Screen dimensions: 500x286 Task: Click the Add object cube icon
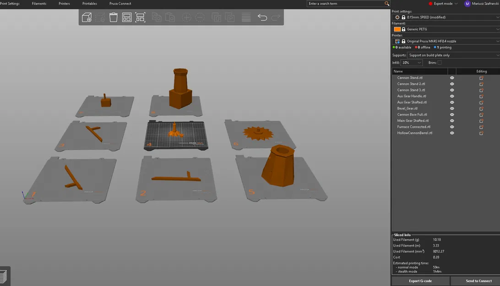tap(87, 17)
